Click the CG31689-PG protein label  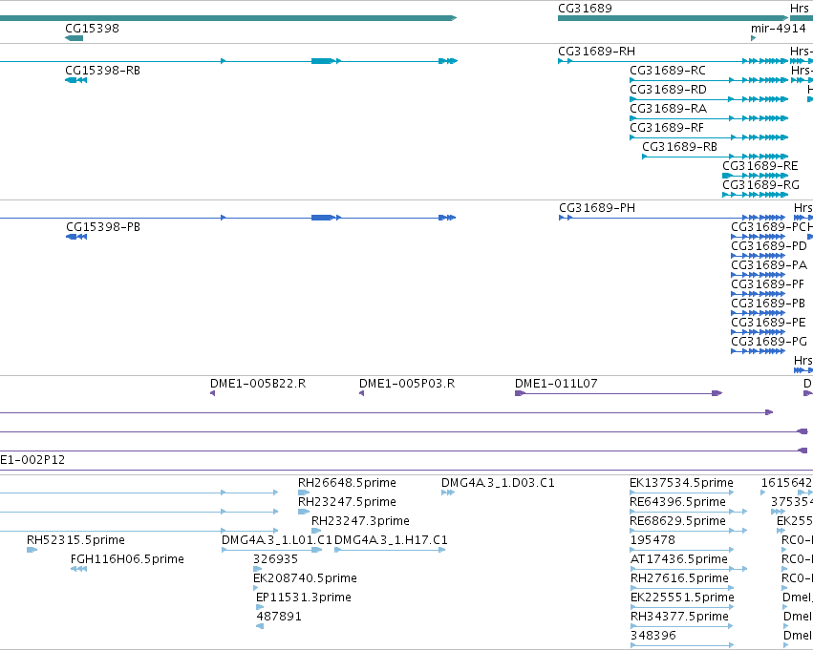click(769, 342)
